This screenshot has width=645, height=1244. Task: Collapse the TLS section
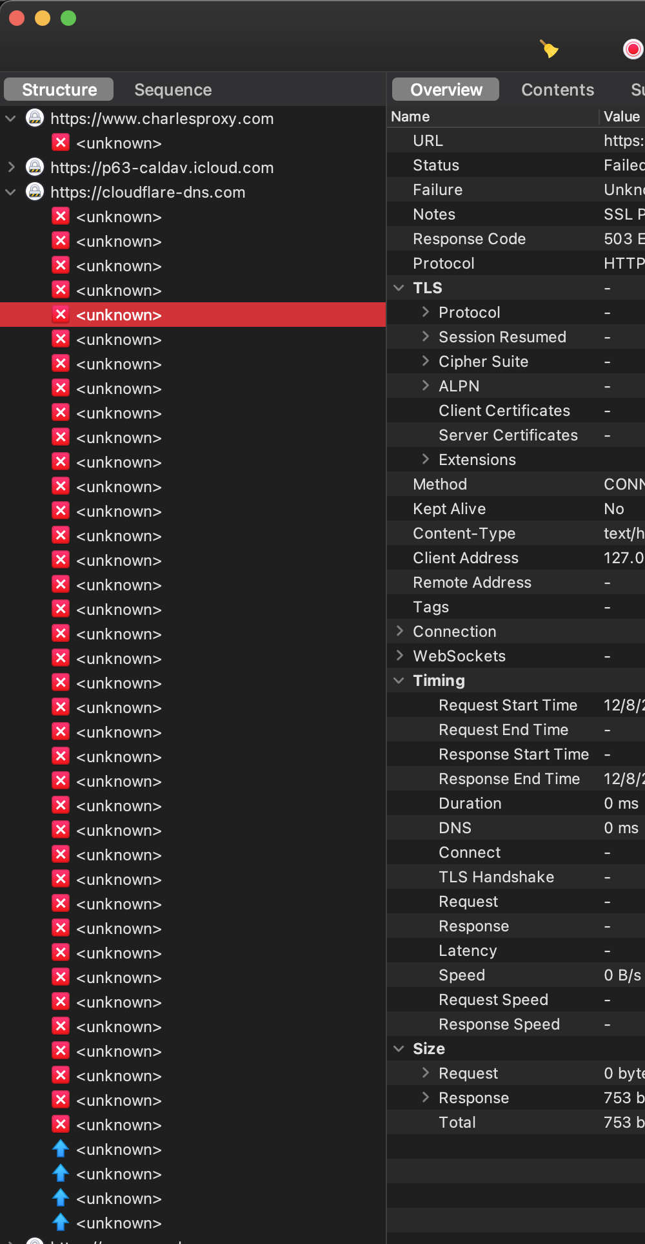click(399, 288)
